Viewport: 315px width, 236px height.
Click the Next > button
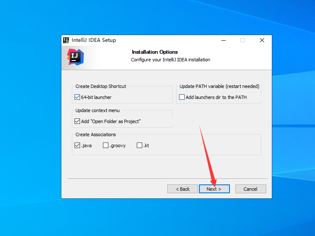214,189
